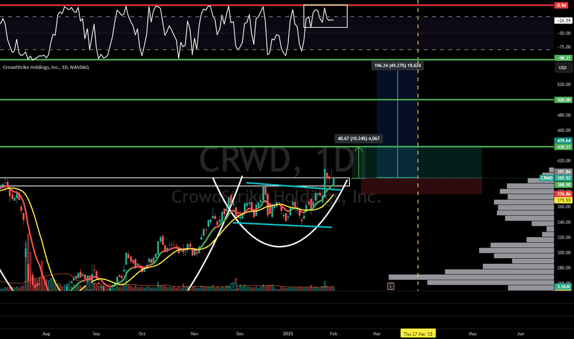Click the green -98.21 indicator level label
Image resolution: width=574 pixels, height=339 pixels.
(563, 58)
